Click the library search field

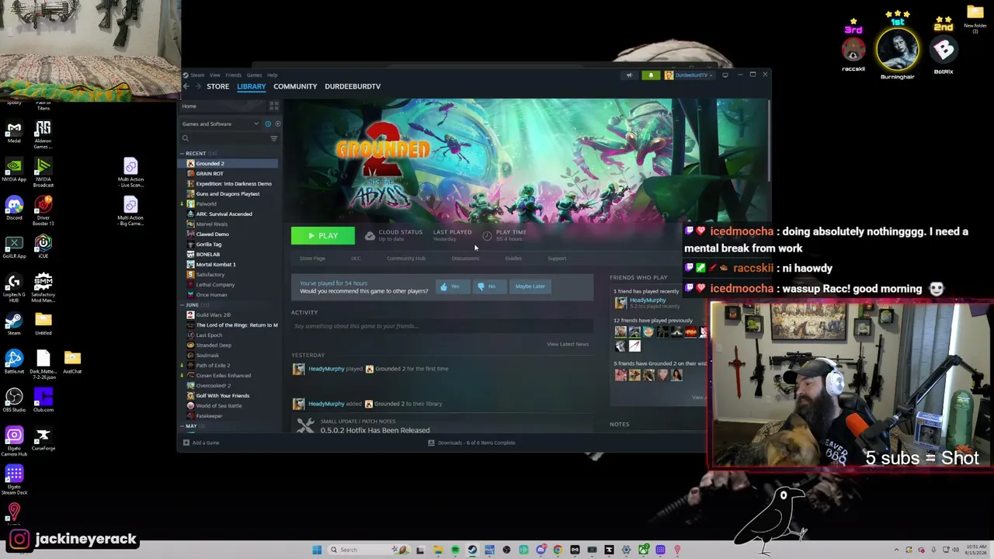[x=224, y=138]
